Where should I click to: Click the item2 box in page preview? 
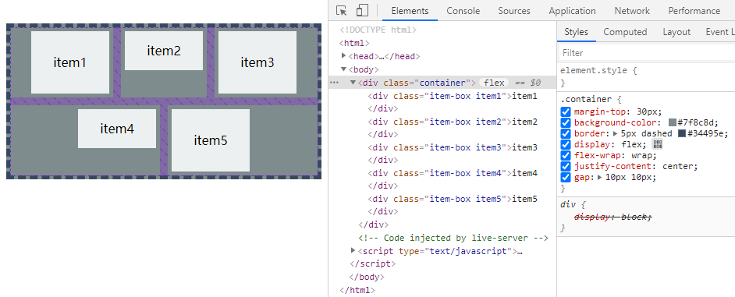[164, 51]
